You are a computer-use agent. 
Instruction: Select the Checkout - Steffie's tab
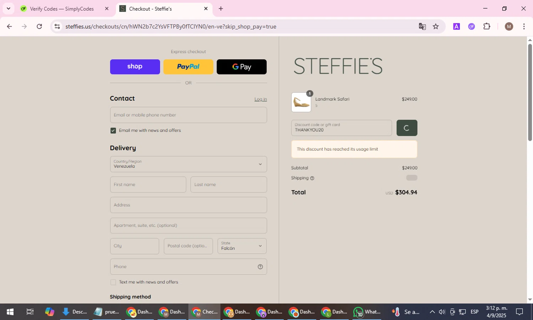(163, 9)
